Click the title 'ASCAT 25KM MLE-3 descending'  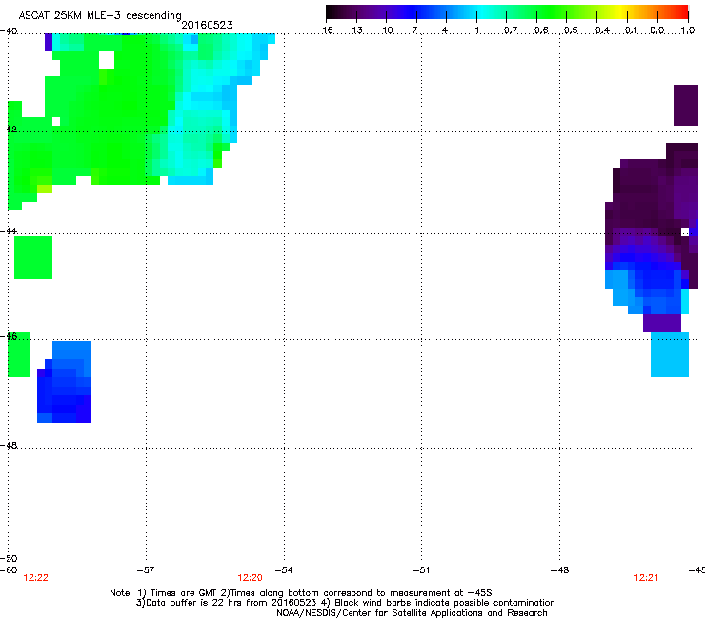click(100, 16)
